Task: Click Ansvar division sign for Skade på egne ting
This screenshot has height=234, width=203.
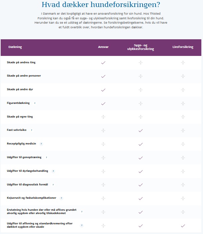Action: pos(103,117)
